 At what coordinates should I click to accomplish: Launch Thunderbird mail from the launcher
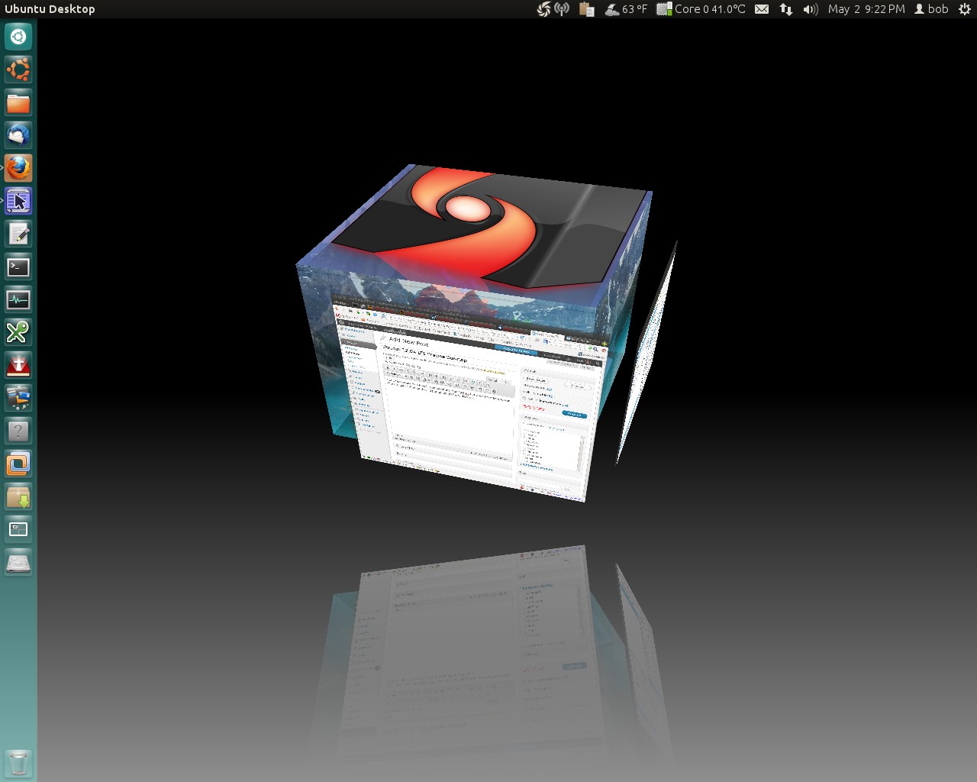18,136
